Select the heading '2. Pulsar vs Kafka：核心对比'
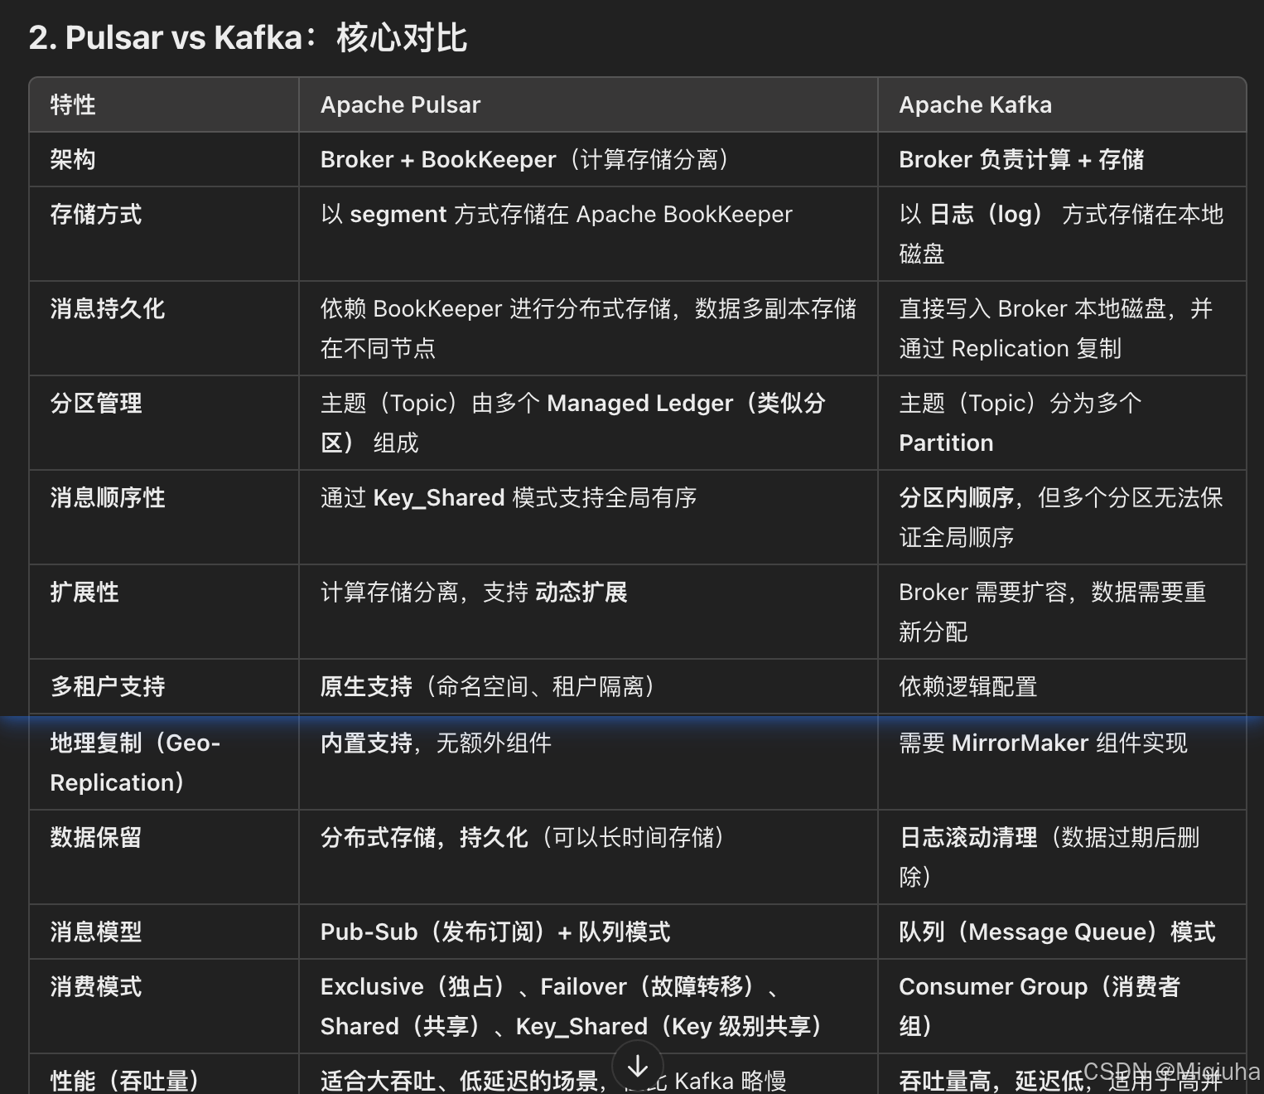This screenshot has width=1264, height=1094. click(x=247, y=36)
